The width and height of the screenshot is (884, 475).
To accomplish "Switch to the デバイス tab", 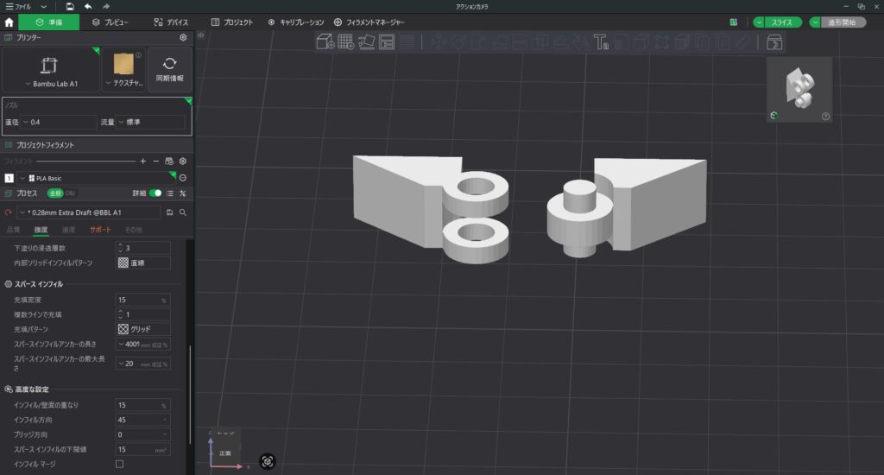I will point(171,22).
